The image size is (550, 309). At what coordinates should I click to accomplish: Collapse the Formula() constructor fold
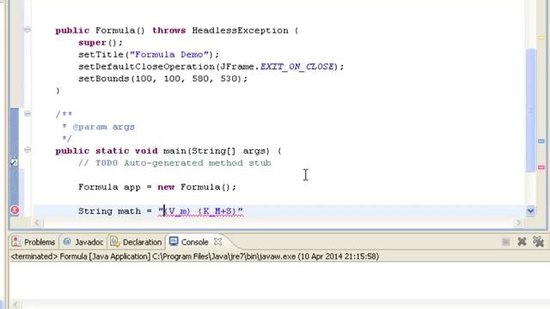pos(27,29)
